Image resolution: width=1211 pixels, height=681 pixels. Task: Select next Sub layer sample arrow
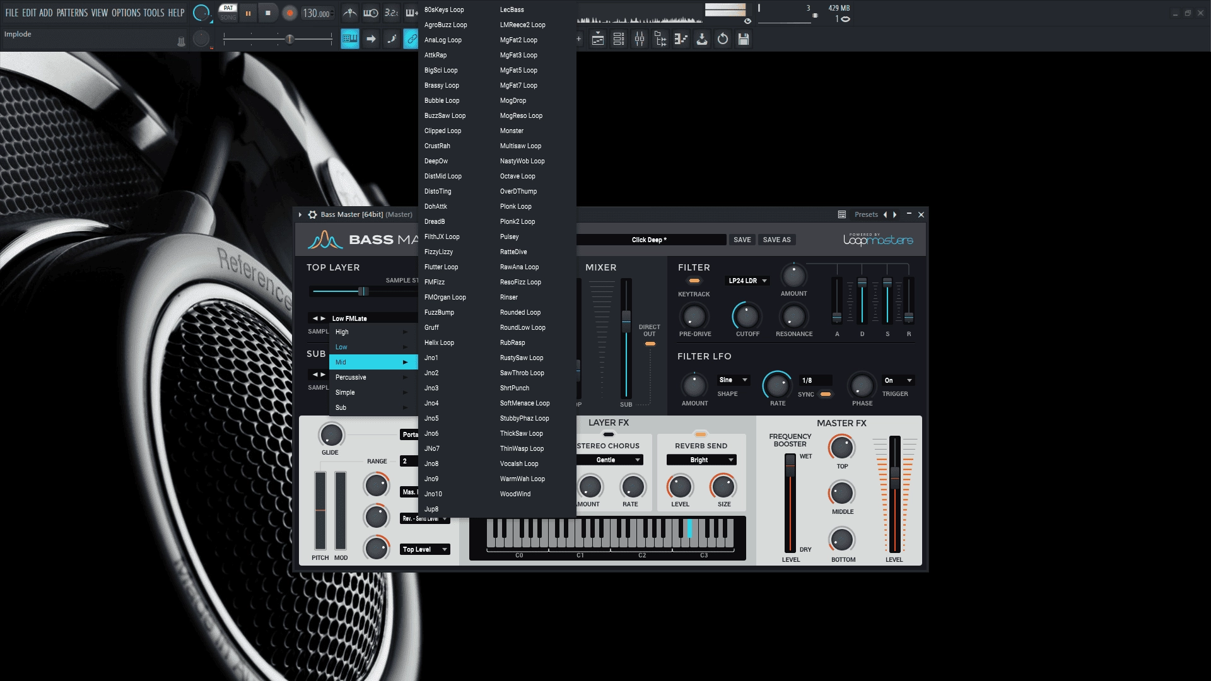(323, 375)
